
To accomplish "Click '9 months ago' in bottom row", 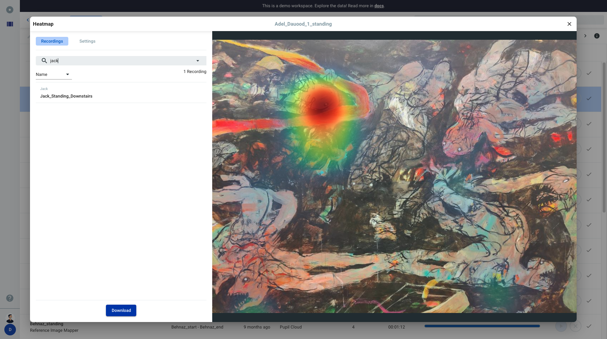I will 257,327.
